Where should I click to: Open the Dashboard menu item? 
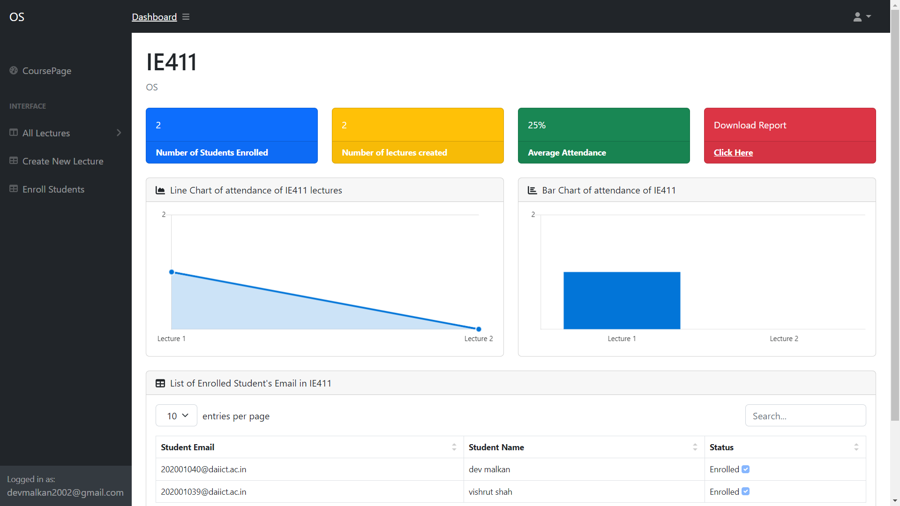(x=154, y=17)
